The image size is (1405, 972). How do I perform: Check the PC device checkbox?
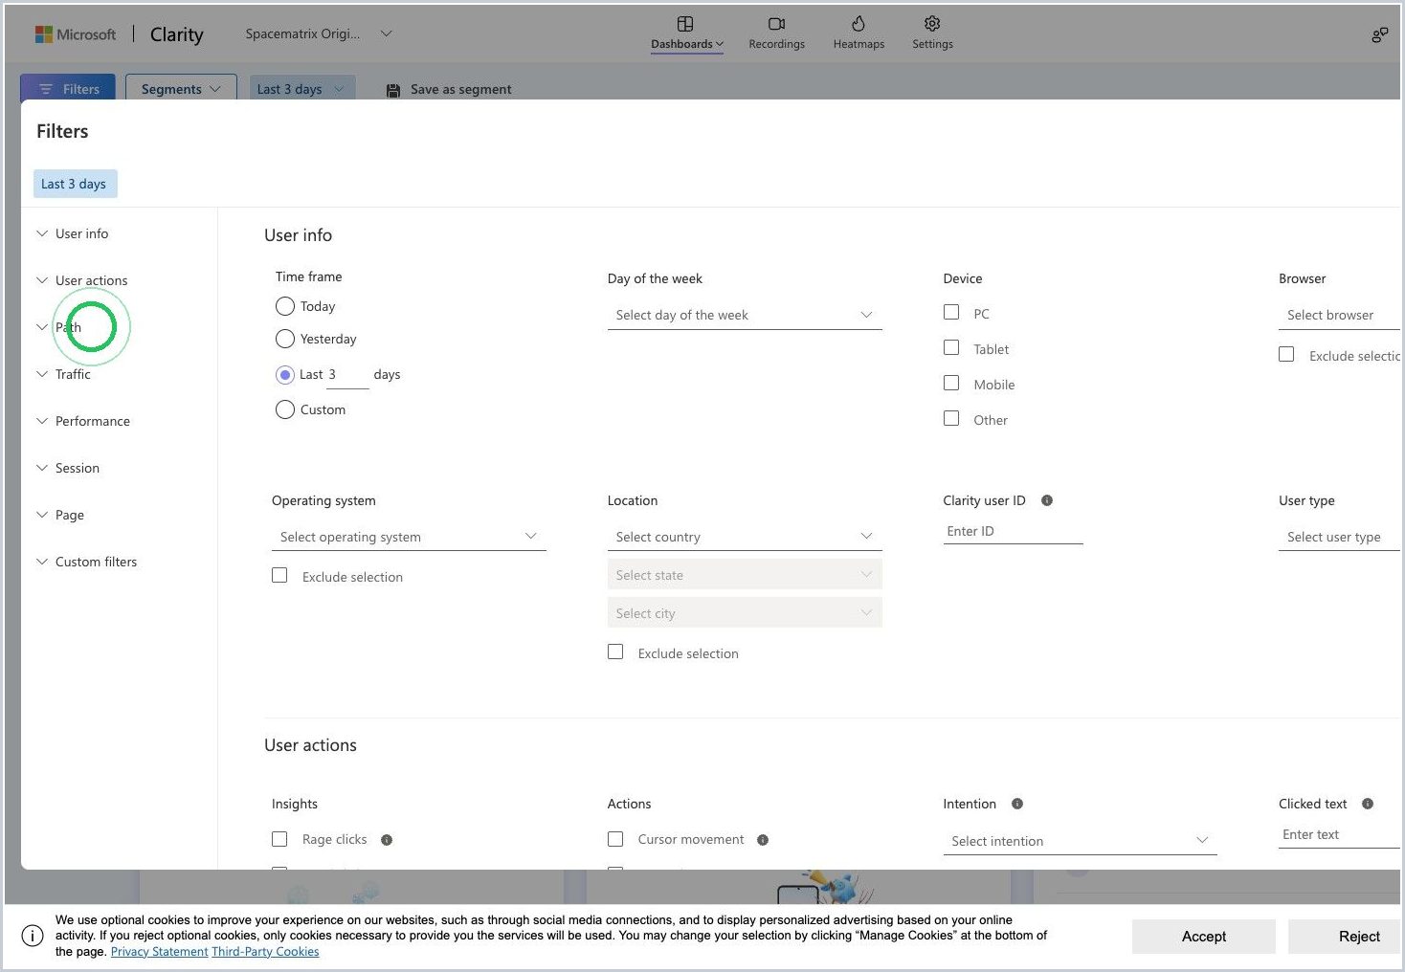pyautogui.click(x=951, y=312)
